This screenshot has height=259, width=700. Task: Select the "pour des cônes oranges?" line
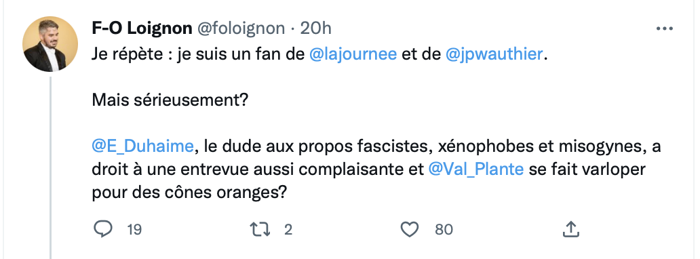189,193
